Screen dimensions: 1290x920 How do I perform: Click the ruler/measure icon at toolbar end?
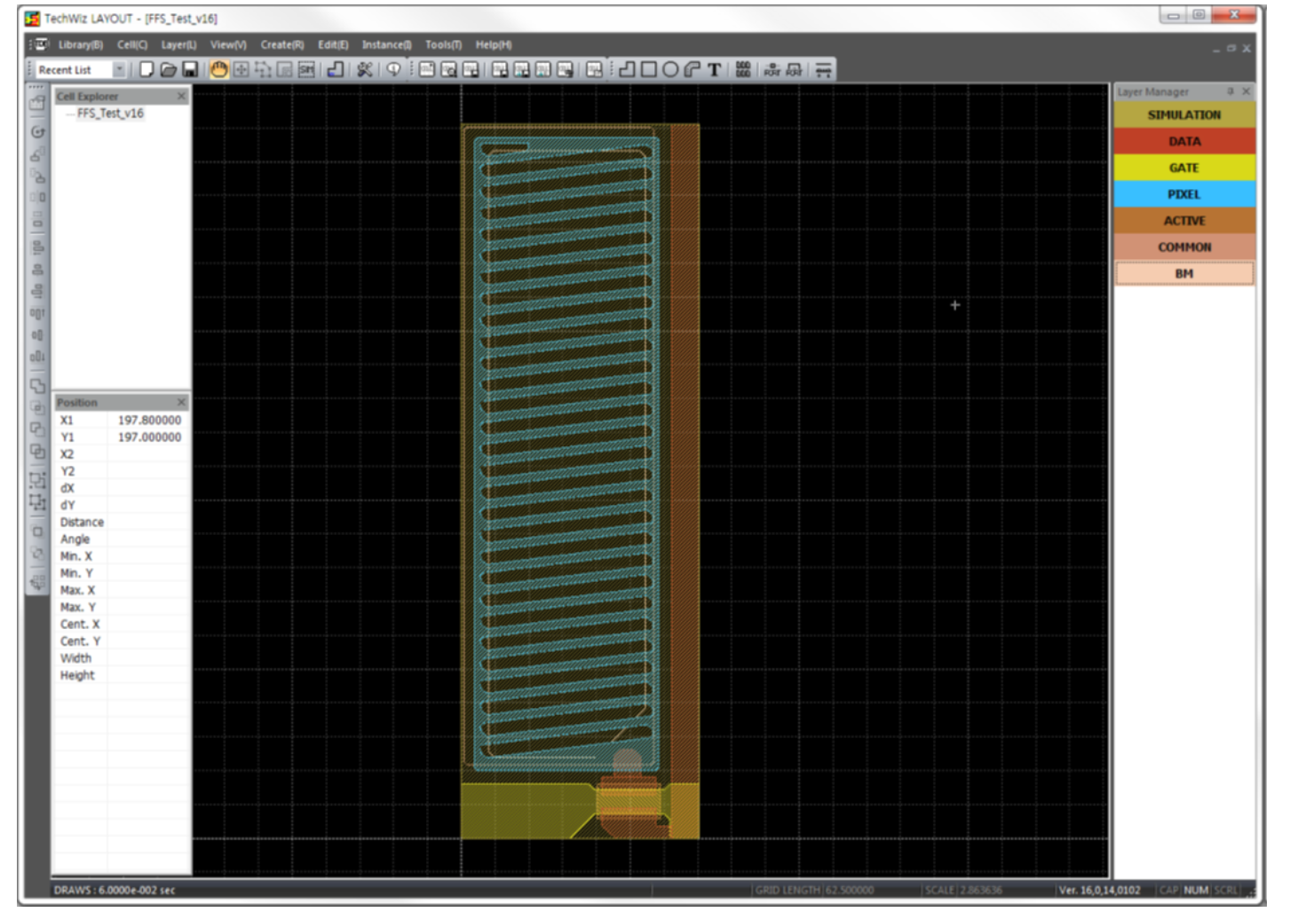[x=824, y=69]
